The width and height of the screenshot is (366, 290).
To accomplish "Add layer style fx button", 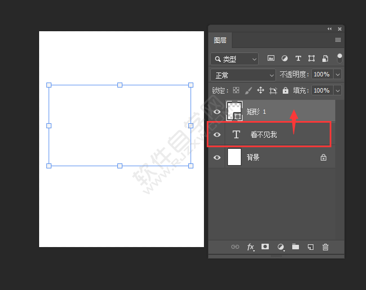I will tap(251, 247).
